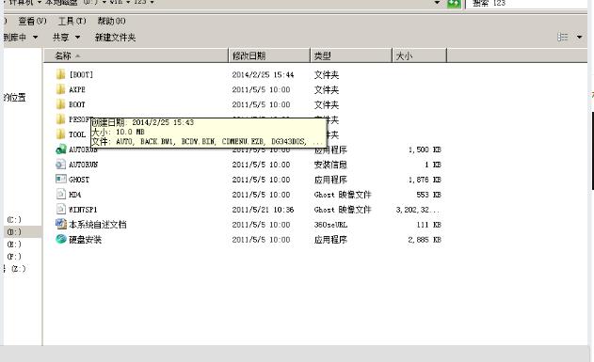Screen dimensions: 594x362
Task: Click the 新建文件夹 button
Action: tap(115, 37)
